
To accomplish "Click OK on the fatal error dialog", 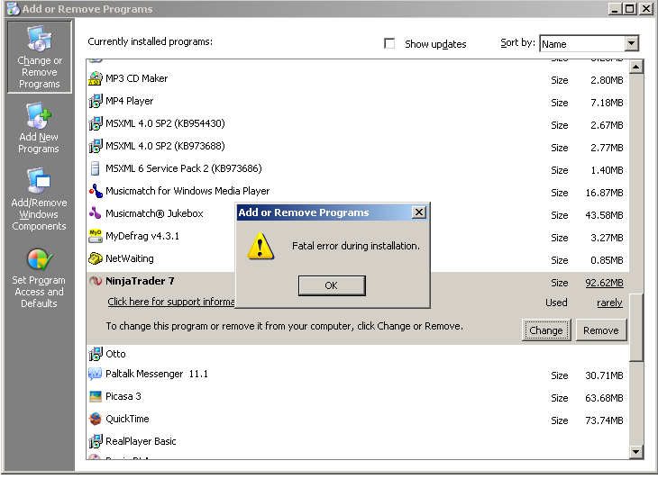I will tap(331, 285).
